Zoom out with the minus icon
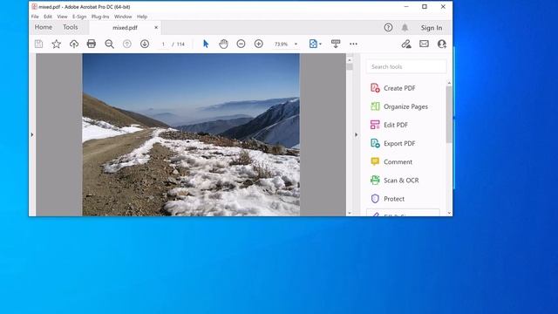This screenshot has height=314, width=558. pyautogui.click(x=241, y=44)
